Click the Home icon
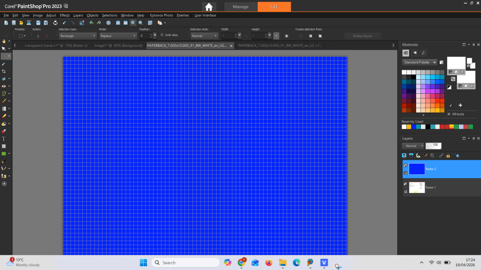 point(209,7)
